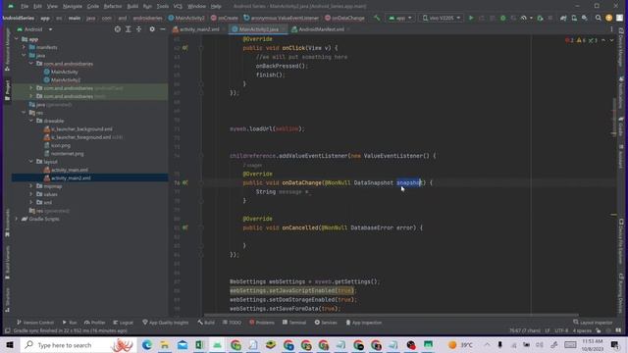Image resolution: width=628 pixels, height=353 pixels.
Task: Select ic_launcher_background.xml file
Action: click(x=81, y=128)
